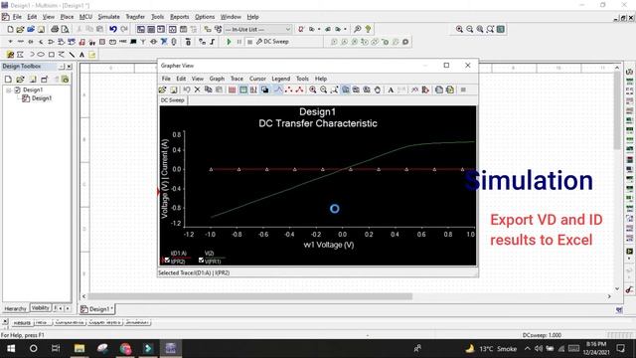Click the Simulation tab in the spreadsheet view

click(x=137, y=322)
